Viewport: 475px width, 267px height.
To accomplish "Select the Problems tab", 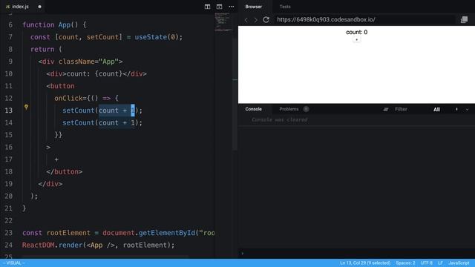I will point(289,109).
